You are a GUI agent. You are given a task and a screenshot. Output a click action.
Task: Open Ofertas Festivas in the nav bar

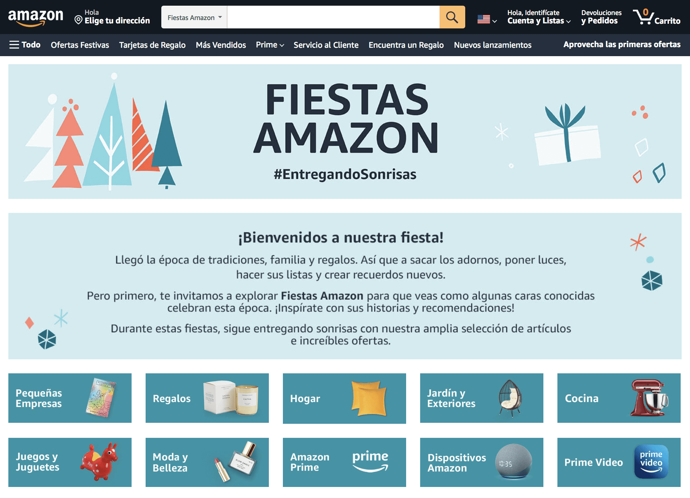point(80,45)
